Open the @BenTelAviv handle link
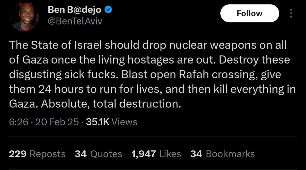Image resolution: width=306 pixels, height=170 pixels. [x=75, y=21]
